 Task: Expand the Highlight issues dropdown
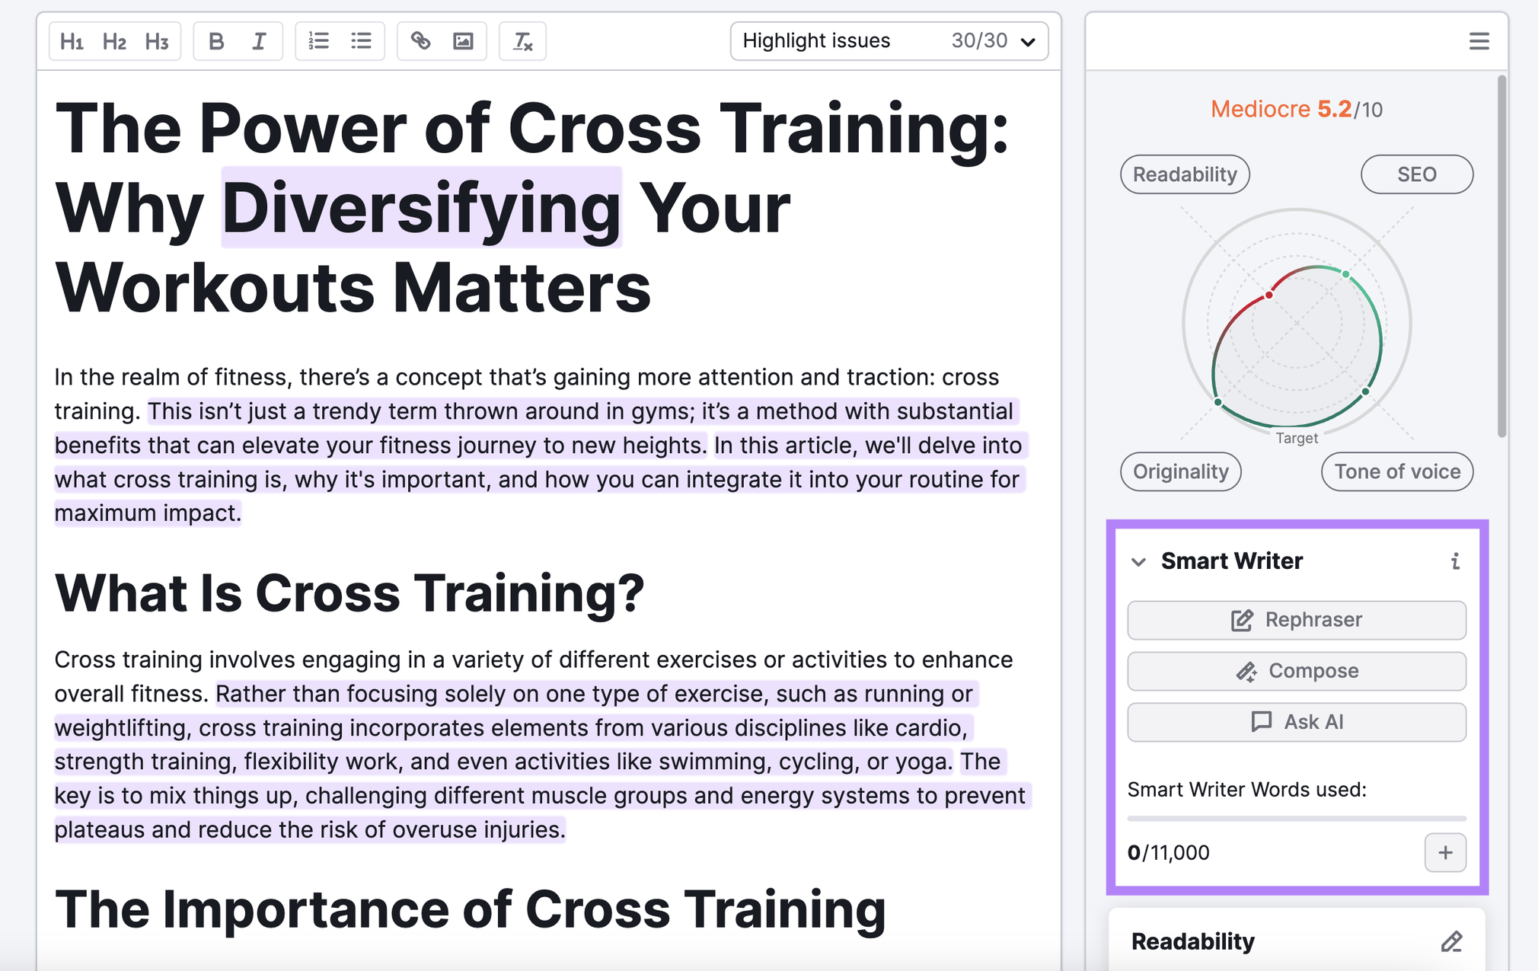[1026, 43]
